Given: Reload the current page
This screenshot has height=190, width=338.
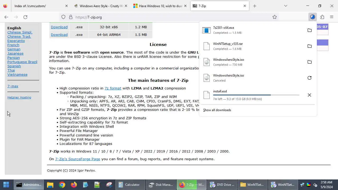Looking at the screenshot, I should tap(25, 17).
